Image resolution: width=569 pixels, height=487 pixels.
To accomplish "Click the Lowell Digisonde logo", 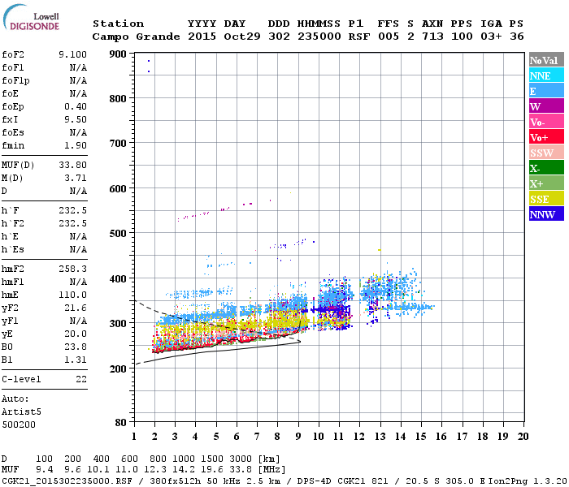I will (31, 18).
